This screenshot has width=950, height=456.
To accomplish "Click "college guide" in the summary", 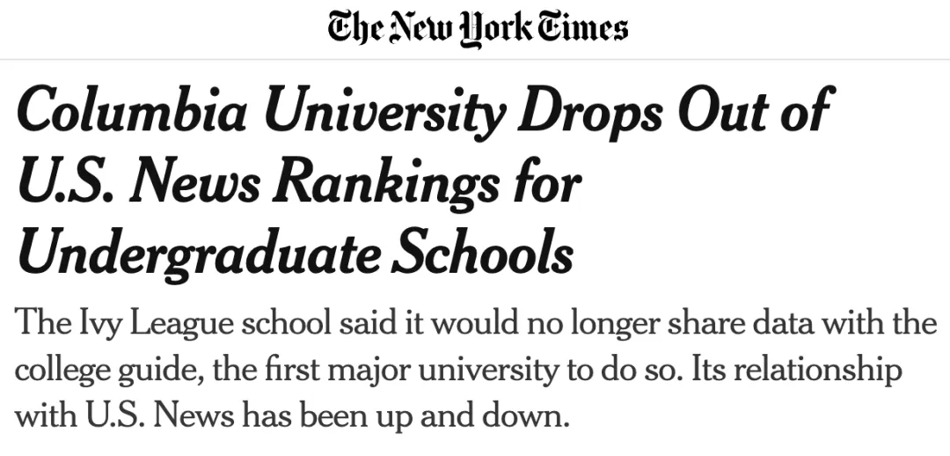I will click(x=106, y=370).
